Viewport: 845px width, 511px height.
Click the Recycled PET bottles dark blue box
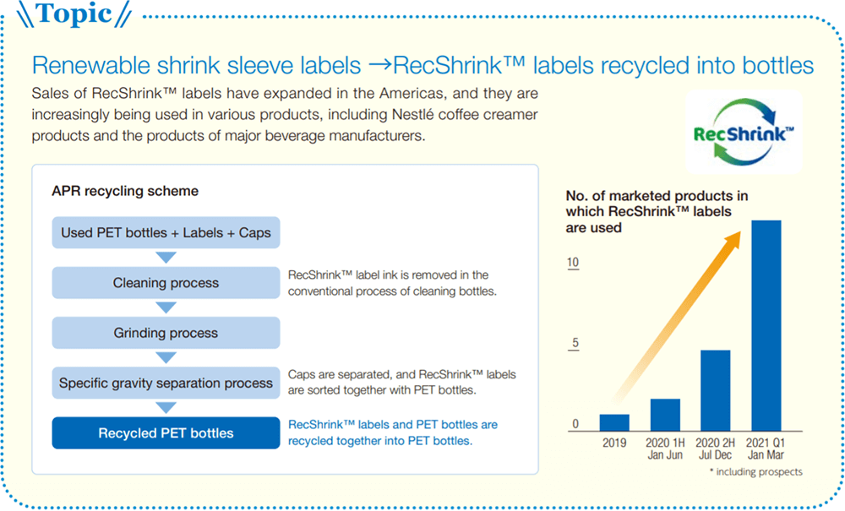click(166, 433)
